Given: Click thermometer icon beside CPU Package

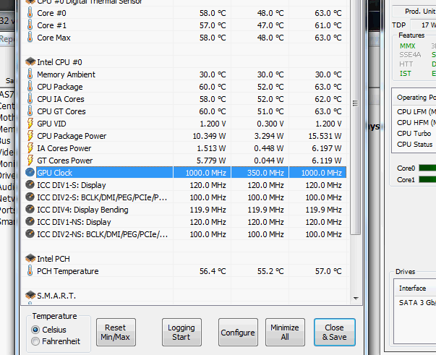Looking at the screenshot, I should tap(30, 87).
